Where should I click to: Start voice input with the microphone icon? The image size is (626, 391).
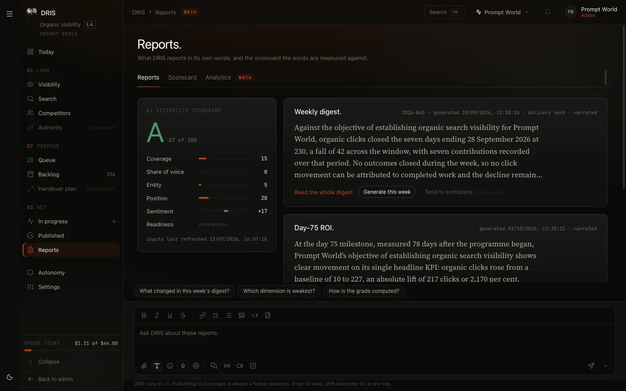click(183, 366)
